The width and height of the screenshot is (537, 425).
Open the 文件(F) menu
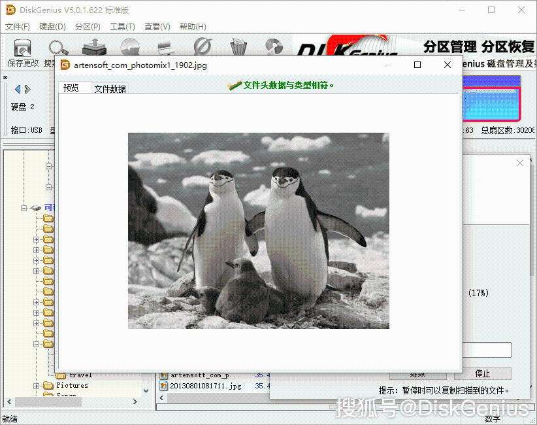[17, 27]
